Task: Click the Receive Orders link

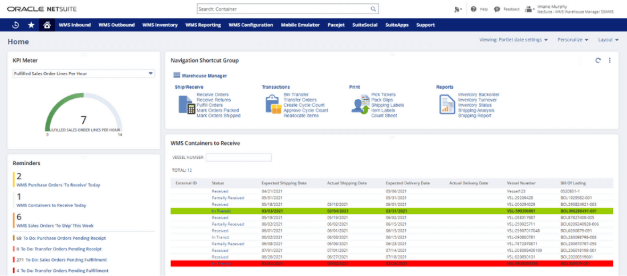Action: [x=213, y=94]
